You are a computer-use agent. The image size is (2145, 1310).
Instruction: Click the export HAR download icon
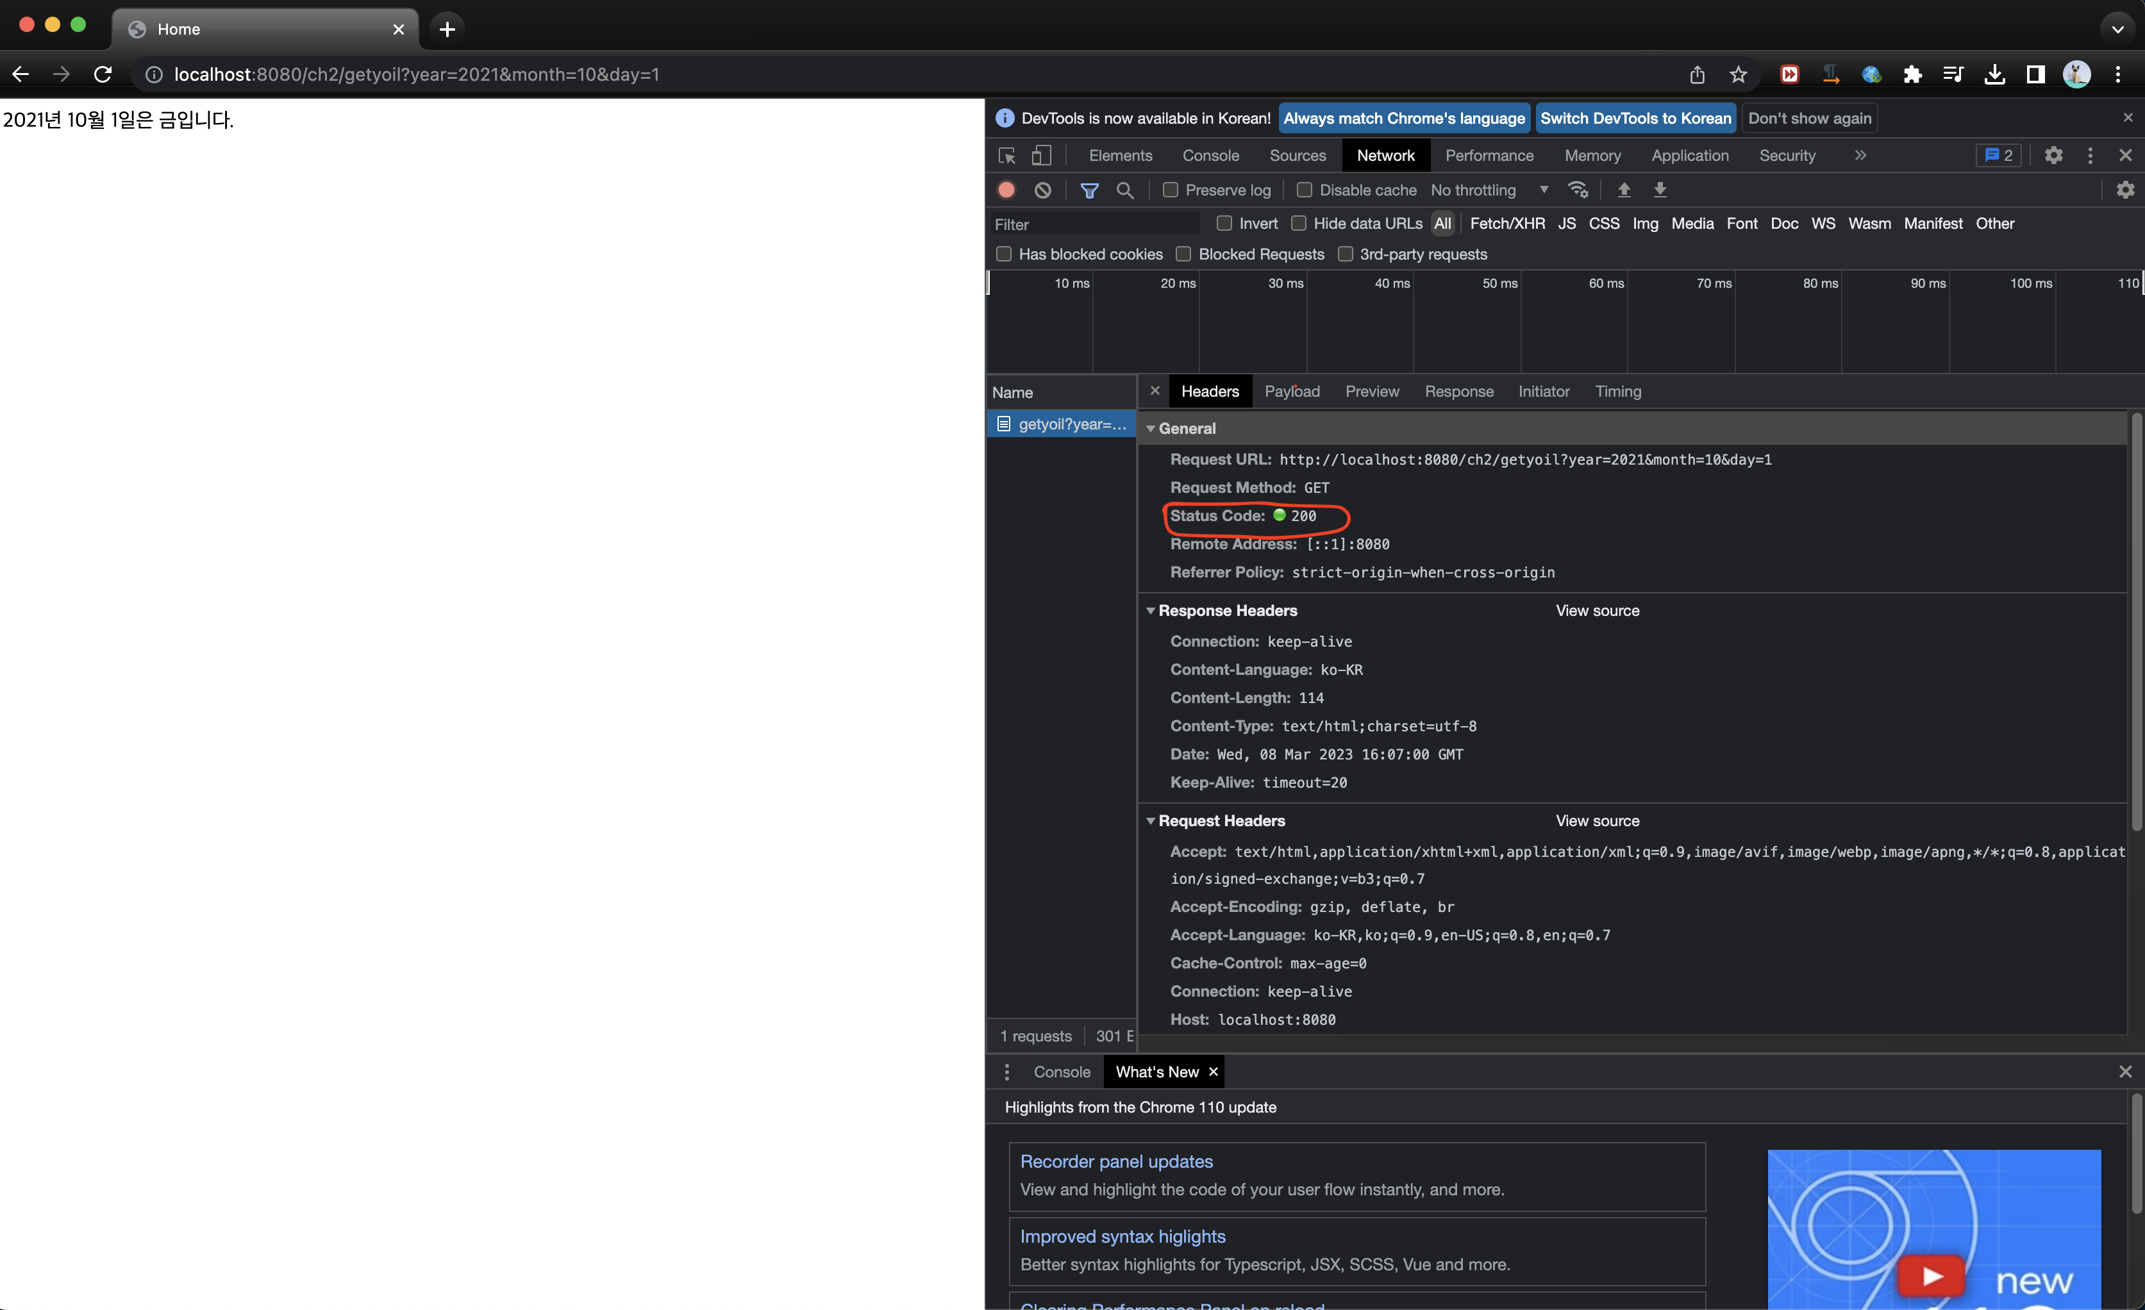(x=1660, y=190)
